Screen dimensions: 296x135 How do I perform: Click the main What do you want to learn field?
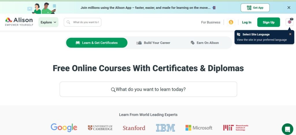click(148, 89)
